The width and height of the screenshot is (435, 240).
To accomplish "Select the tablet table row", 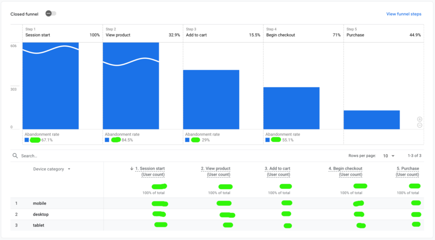I will click(39, 225).
